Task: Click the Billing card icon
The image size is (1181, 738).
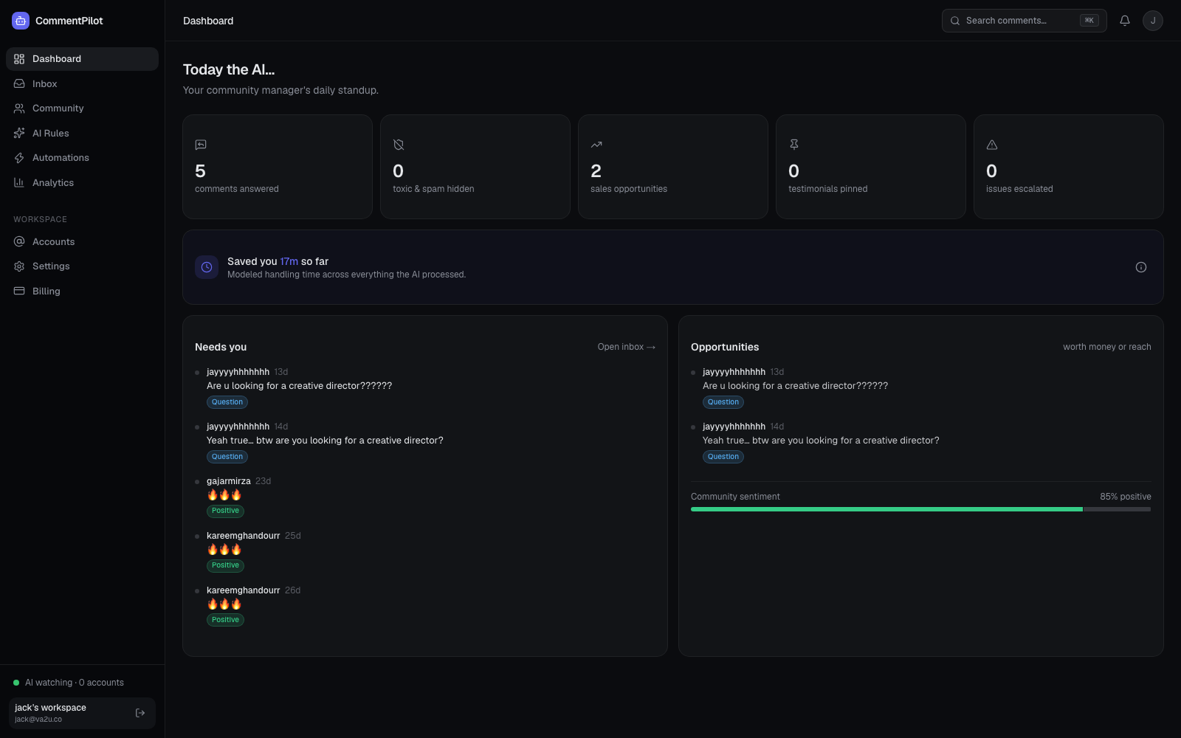Action: pos(19,291)
